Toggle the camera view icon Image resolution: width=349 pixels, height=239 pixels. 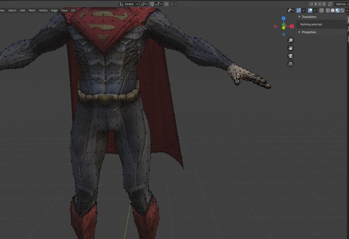(x=291, y=56)
